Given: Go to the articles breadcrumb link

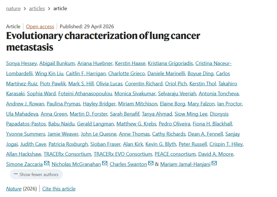Looking at the screenshot, I should click(37, 8).
